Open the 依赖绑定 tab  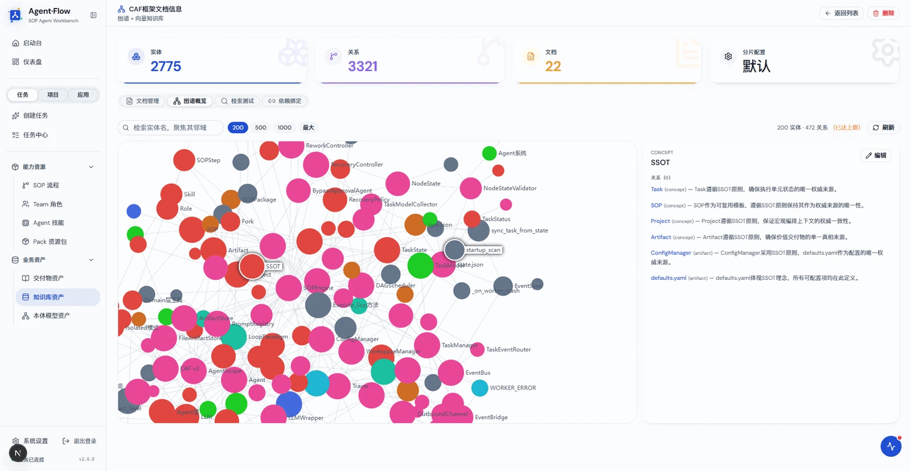coord(285,101)
